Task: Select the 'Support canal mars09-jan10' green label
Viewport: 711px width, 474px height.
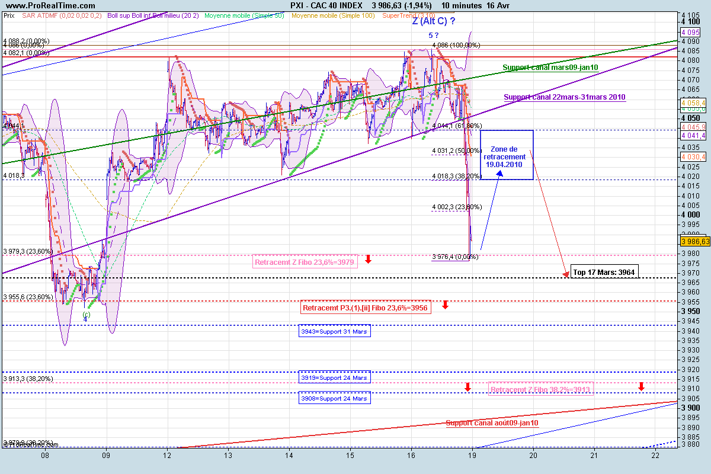Action: point(550,68)
